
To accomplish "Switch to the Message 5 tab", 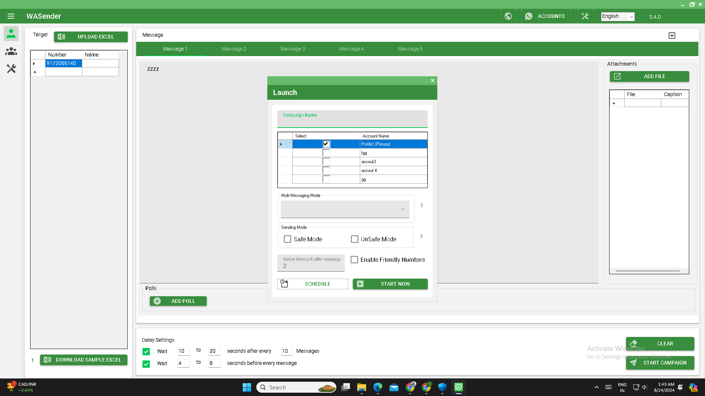I will click(x=410, y=49).
